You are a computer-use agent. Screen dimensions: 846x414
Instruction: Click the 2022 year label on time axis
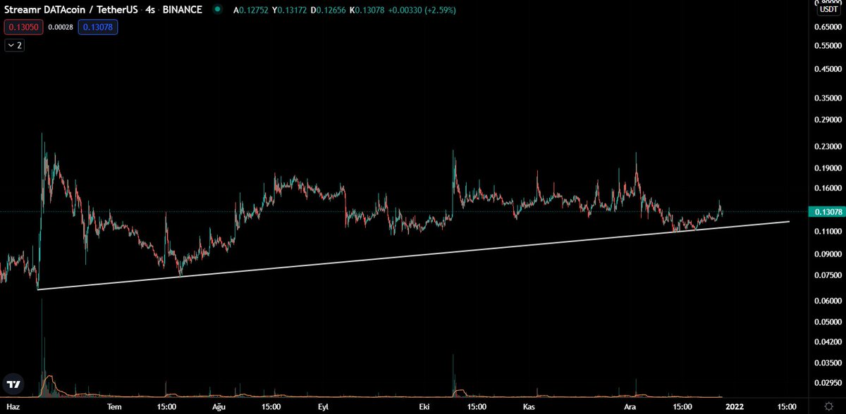coord(735,407)
